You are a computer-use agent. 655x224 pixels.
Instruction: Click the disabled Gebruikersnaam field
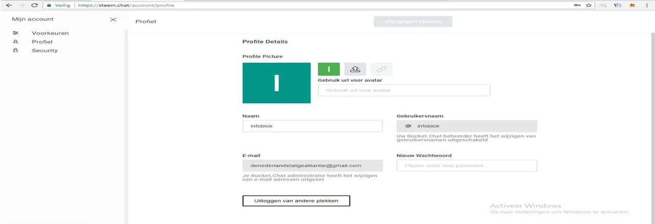pyautogui.click(x=467, y=126)
